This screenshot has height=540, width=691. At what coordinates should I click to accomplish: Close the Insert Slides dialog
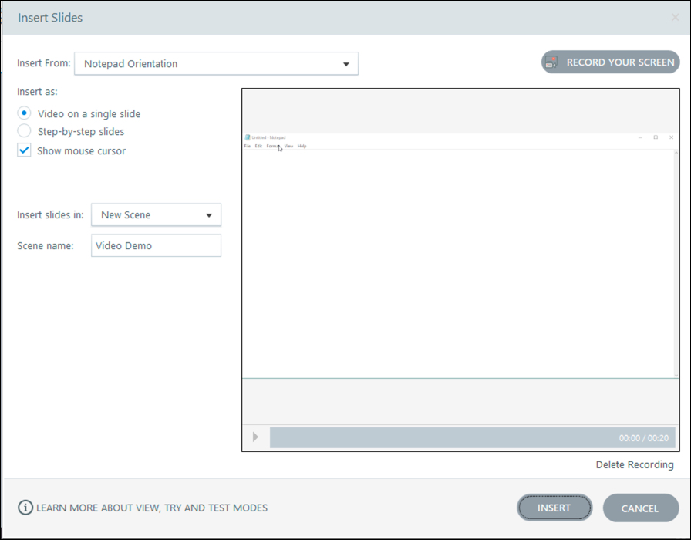(x=674, y=17)
